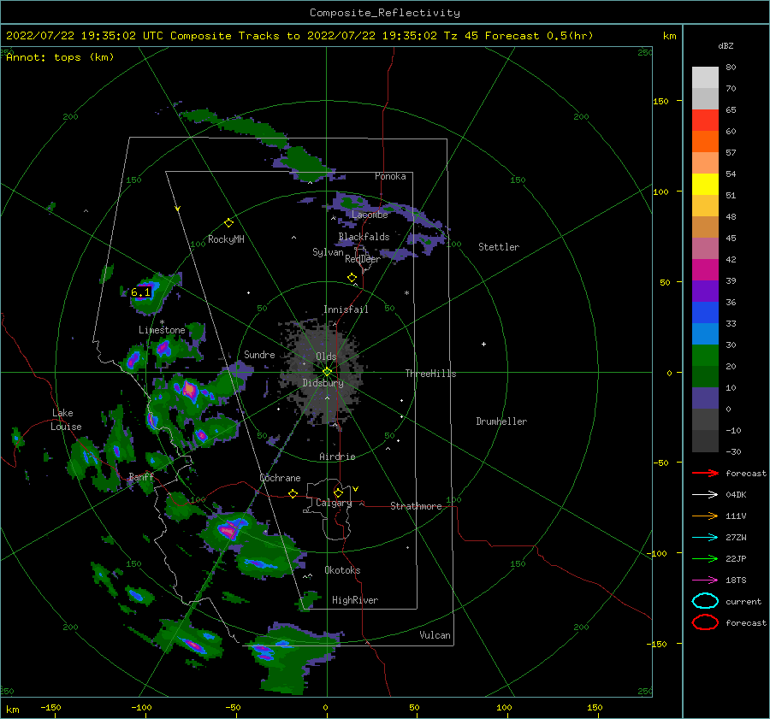Click the Cochrane city label

[280, 478]
